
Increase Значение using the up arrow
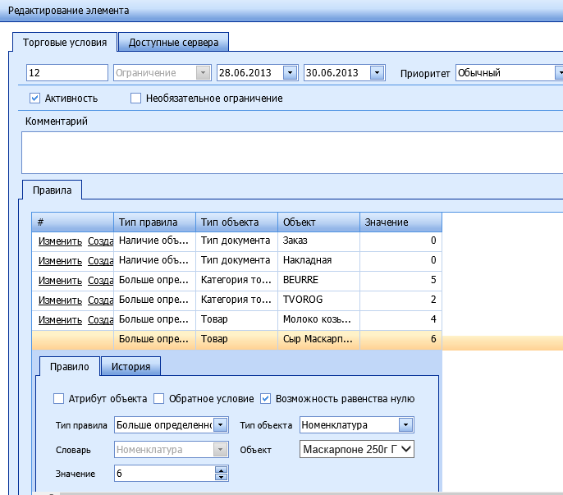220,470
